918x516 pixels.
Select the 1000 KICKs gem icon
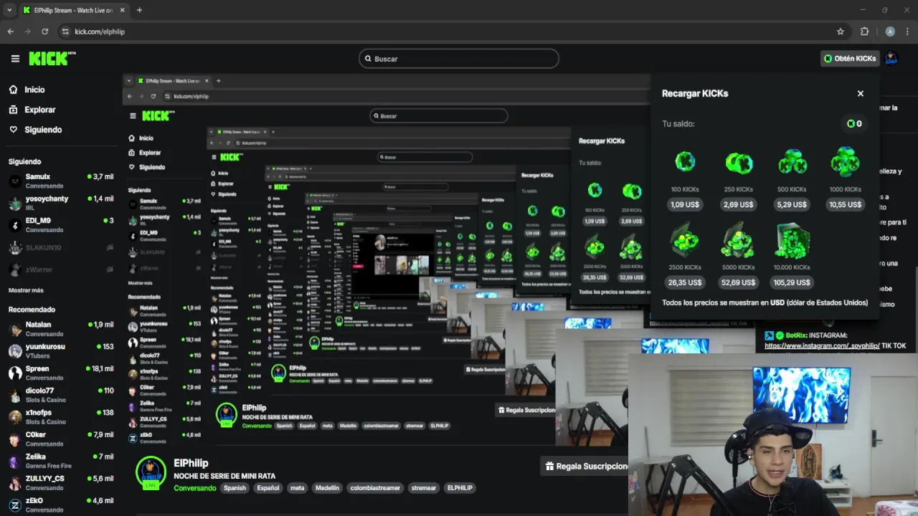(846, 162)
